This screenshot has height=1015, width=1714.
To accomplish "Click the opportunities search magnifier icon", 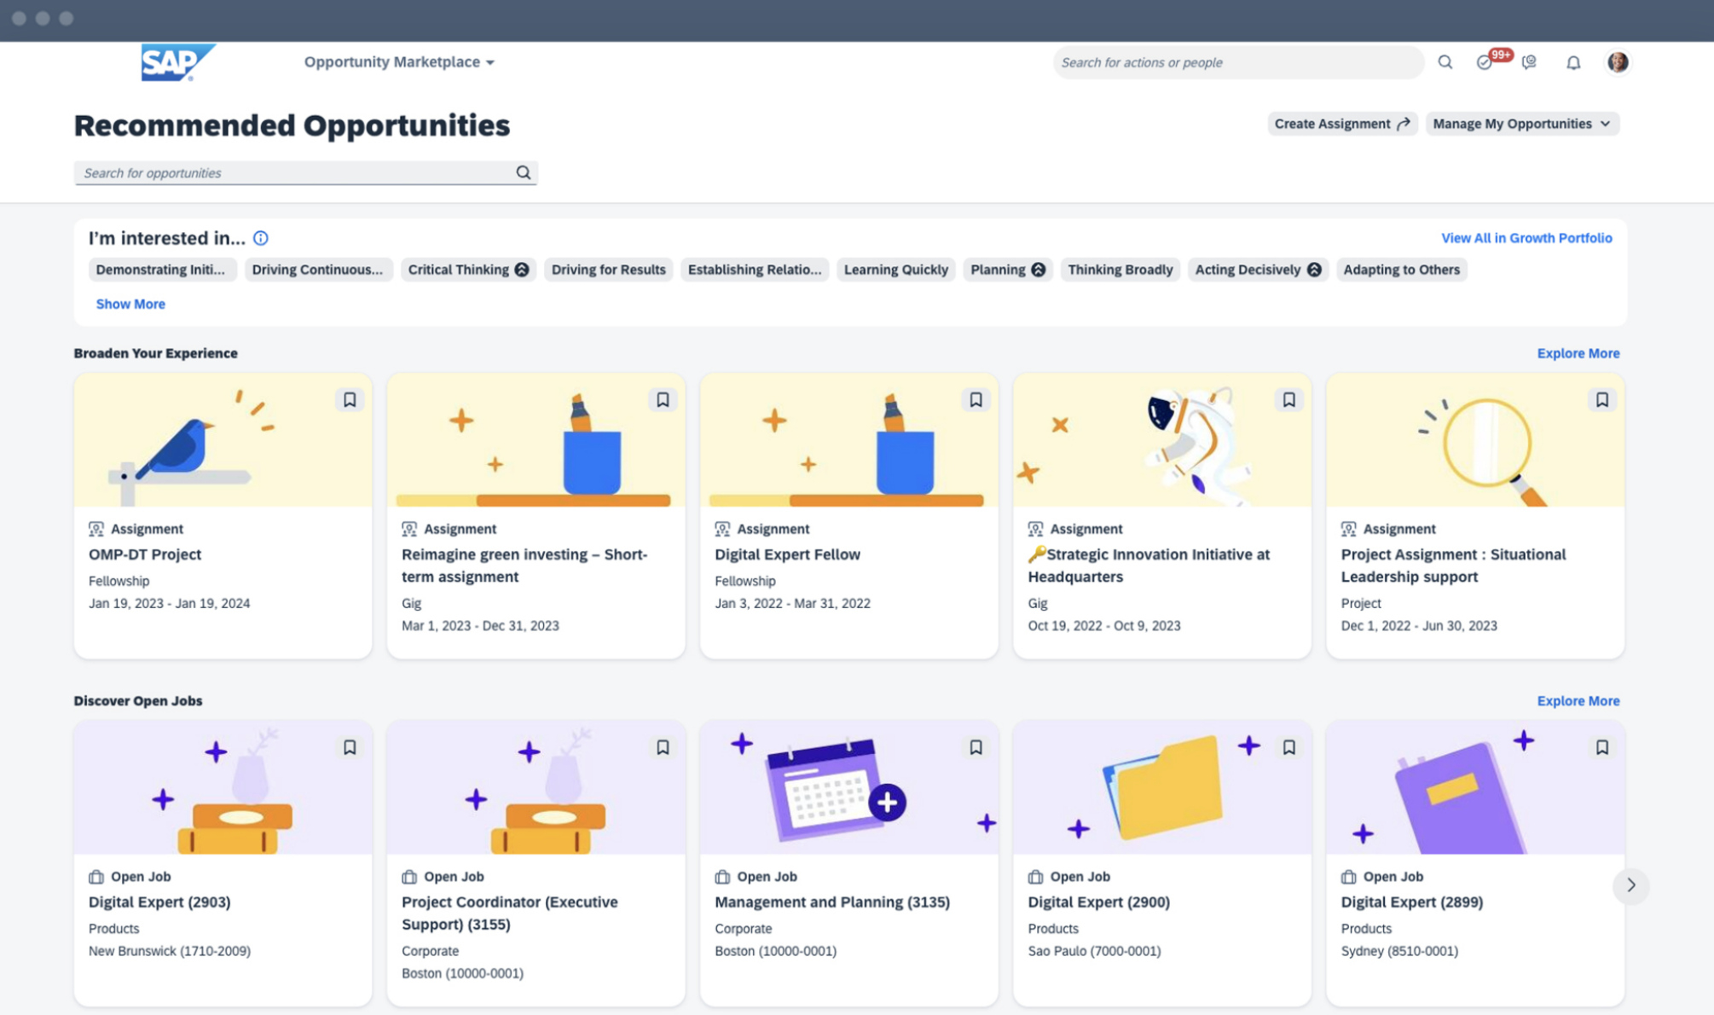I will click(523, 172).
